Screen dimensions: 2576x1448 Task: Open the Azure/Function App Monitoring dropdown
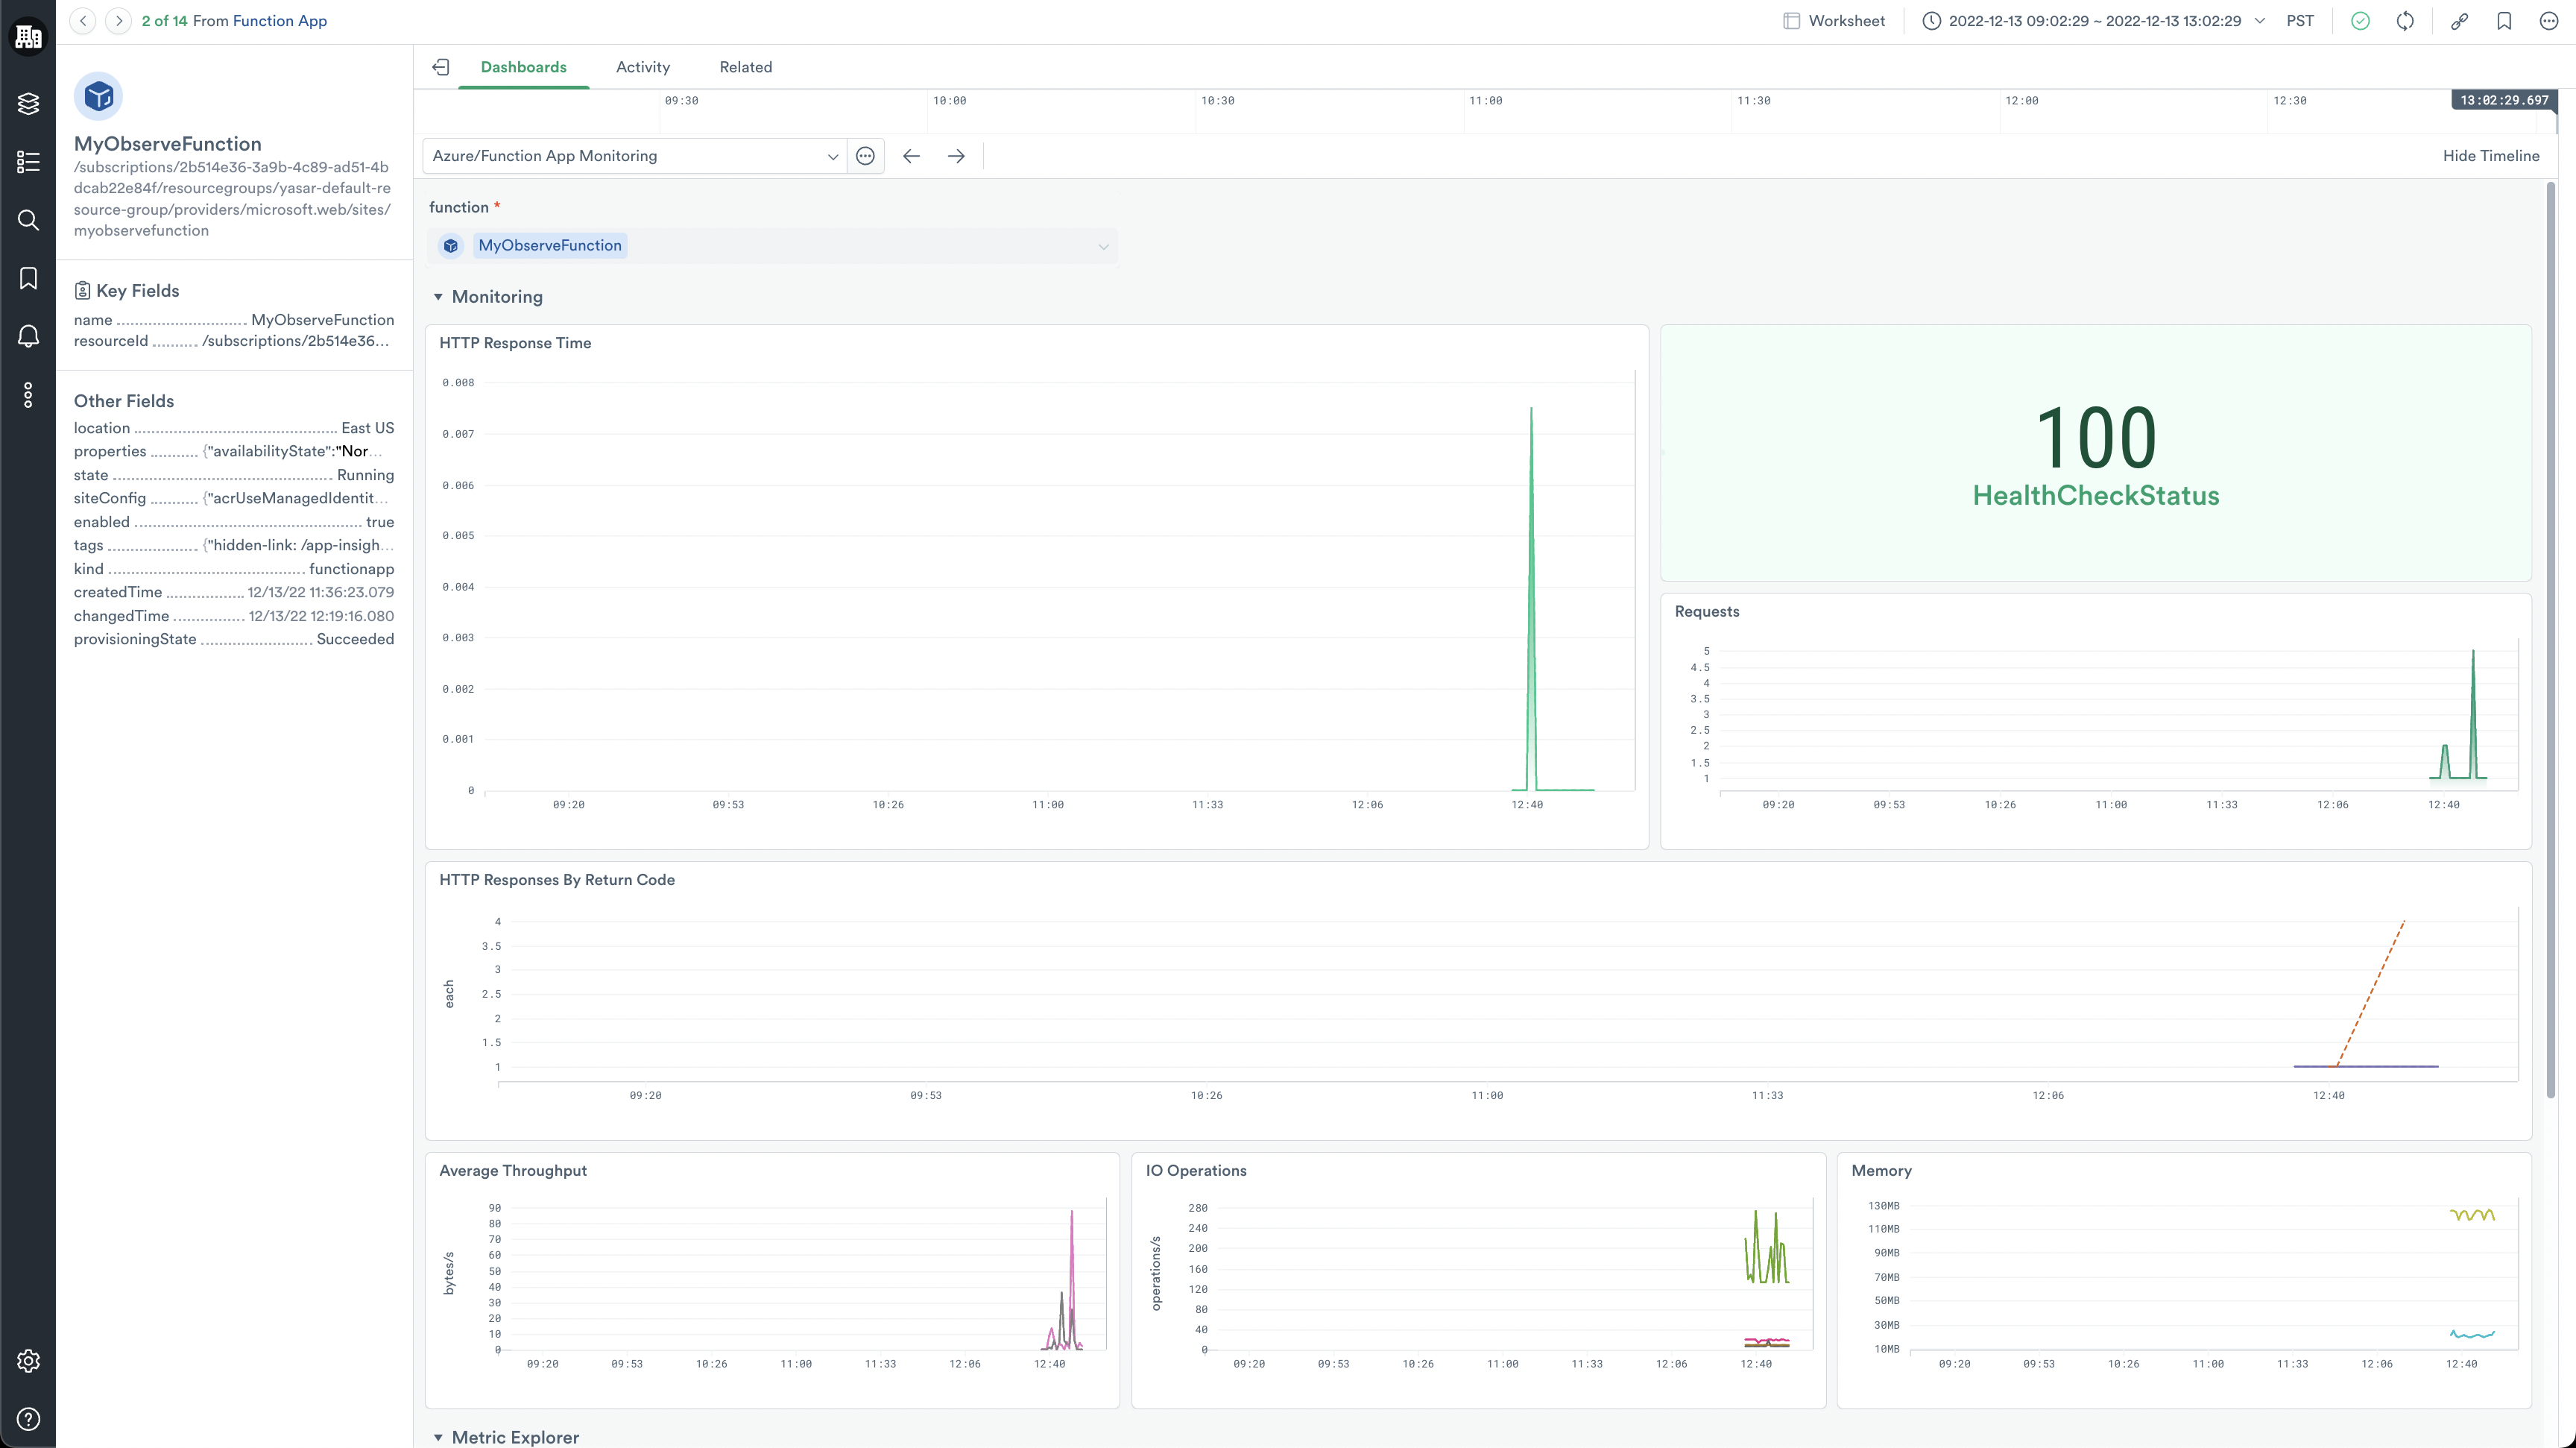click(x=634, y=156)
